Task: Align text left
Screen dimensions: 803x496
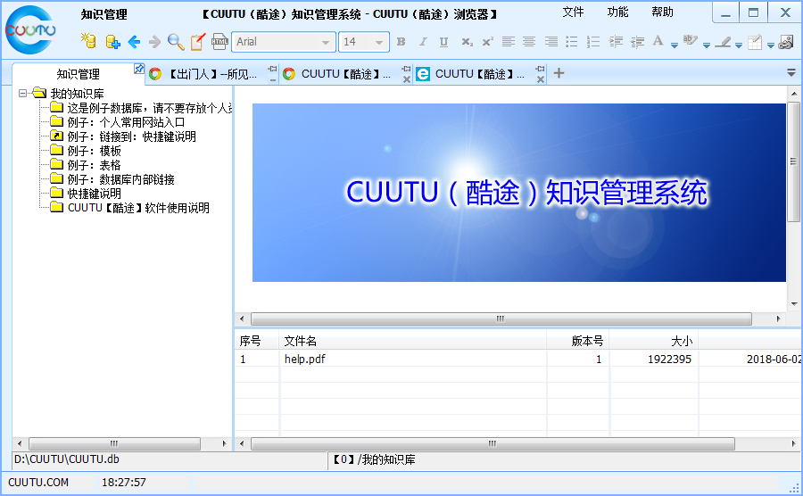Action: pyautogui.click(x=508, y=42)
